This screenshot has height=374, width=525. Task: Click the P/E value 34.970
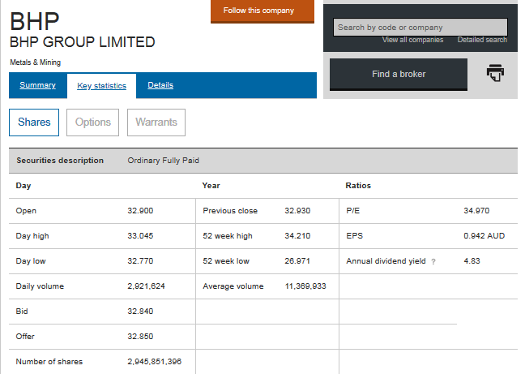pos(476,211)
